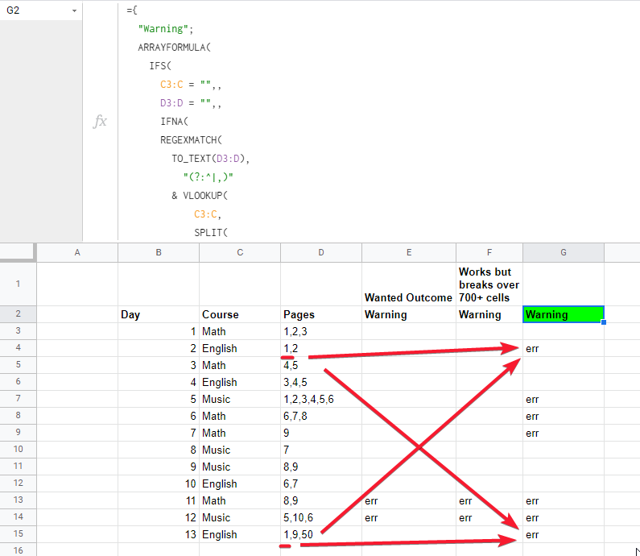The height and width of the screenshot is (556, 640).
Task: Select row 3 header
Action: pyautogui.click(x=18, y=331)
